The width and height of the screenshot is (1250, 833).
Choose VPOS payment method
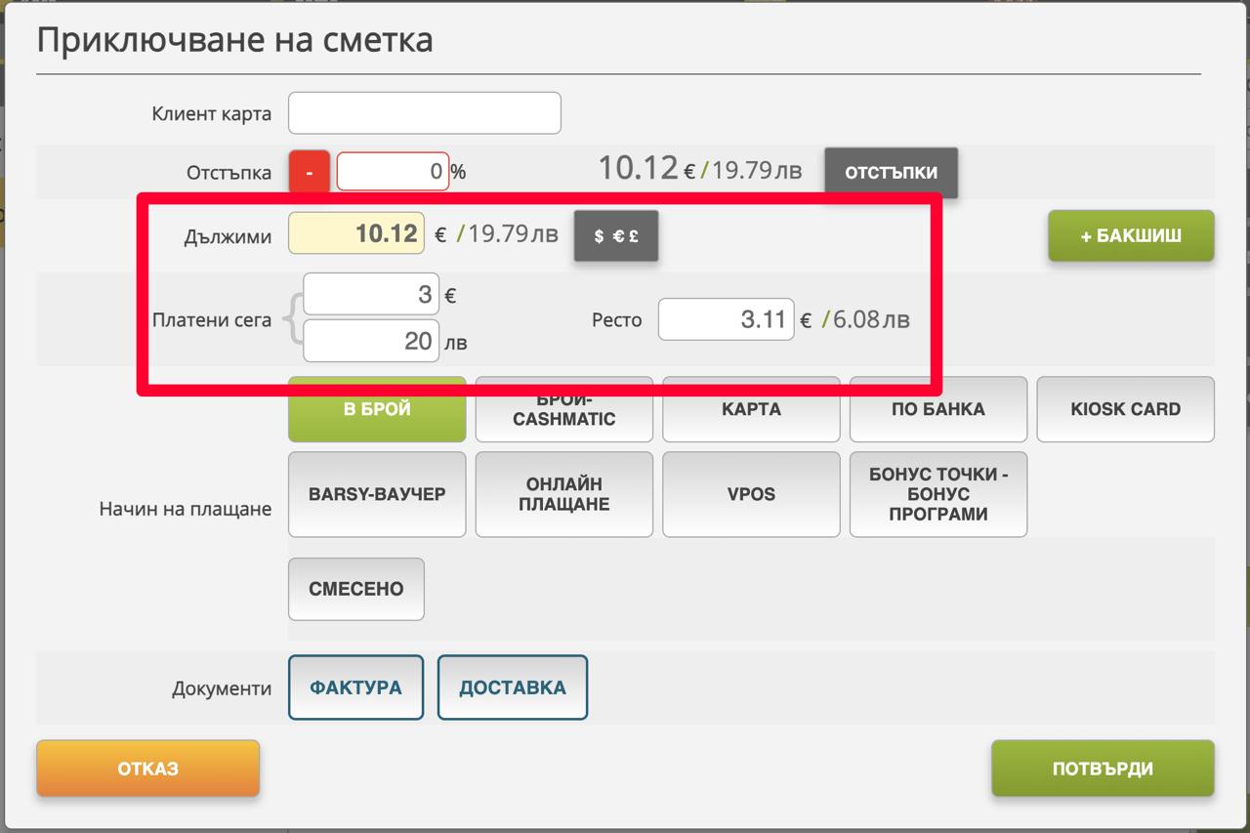click(x=750, y=494)
